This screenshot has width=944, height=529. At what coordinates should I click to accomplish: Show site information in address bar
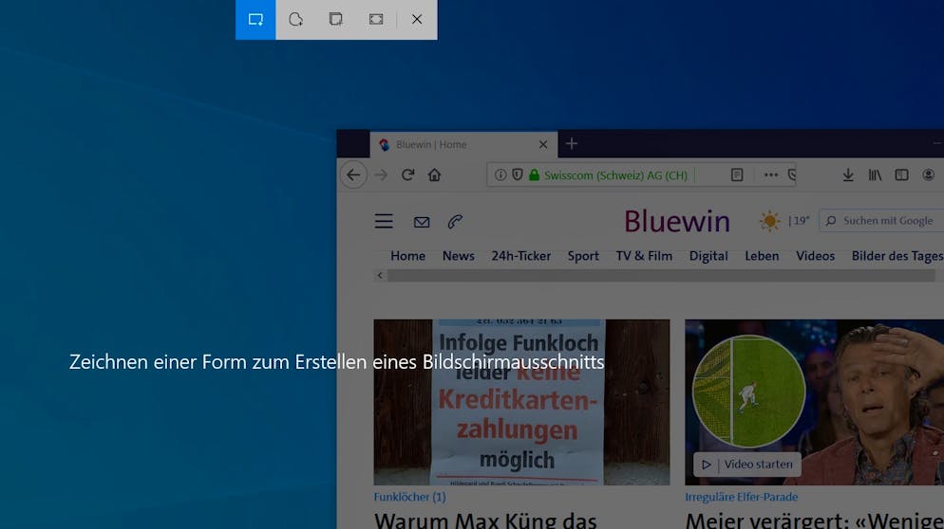tap(500, 175)
